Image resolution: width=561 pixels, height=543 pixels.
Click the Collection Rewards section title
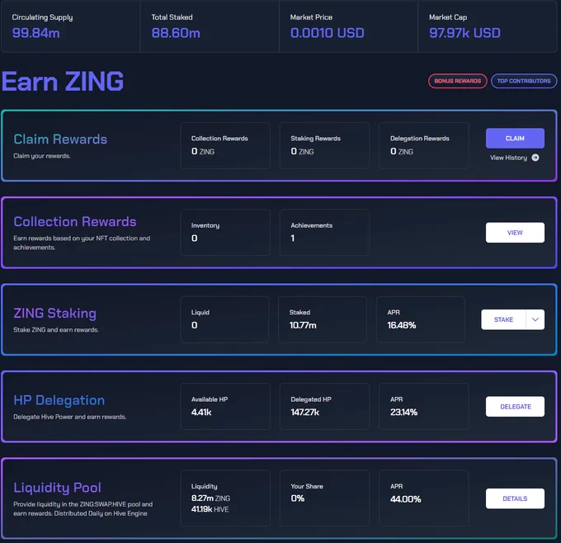75,221
